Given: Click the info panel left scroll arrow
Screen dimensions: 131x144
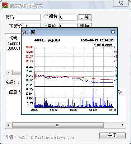Looking at the screenshot, I should coord(9,125).
